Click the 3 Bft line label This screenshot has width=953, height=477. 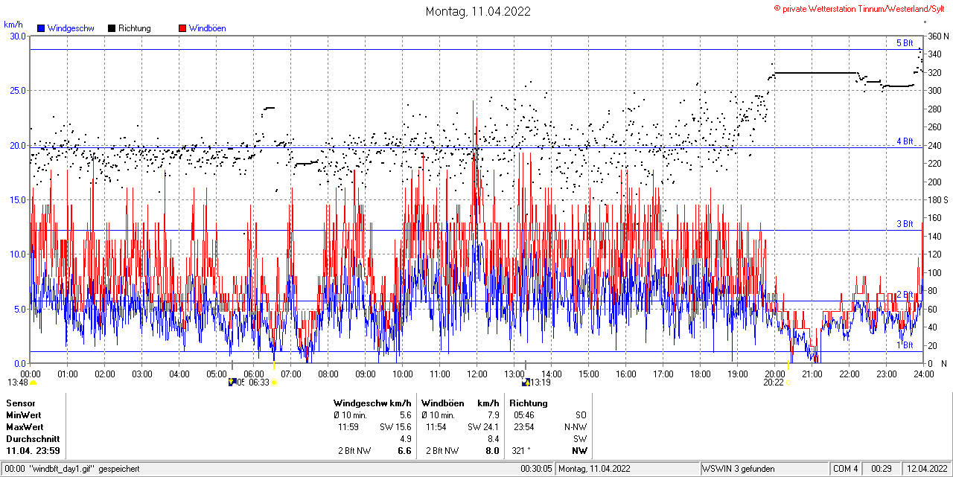(x=905, y=224)
